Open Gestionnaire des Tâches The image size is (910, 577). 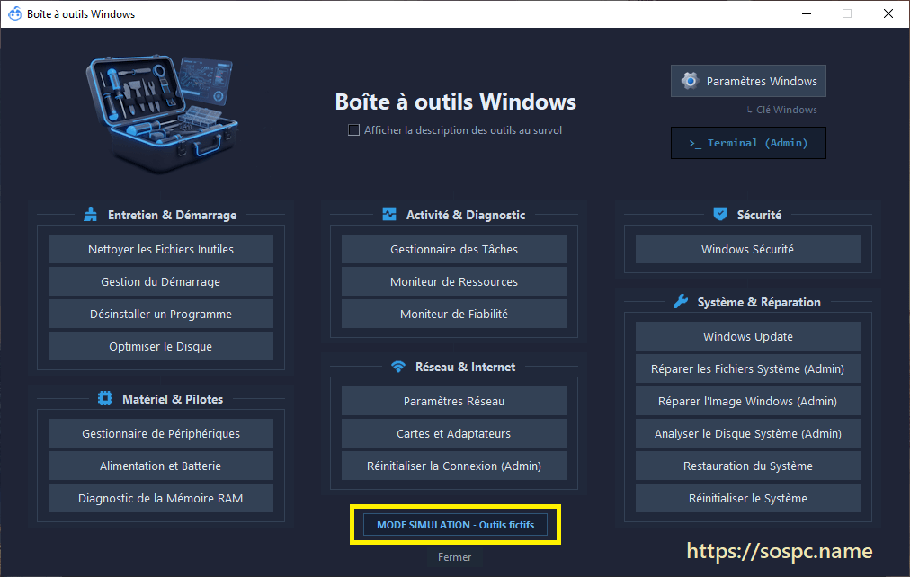pyautogui.click(x=454, y=249)
